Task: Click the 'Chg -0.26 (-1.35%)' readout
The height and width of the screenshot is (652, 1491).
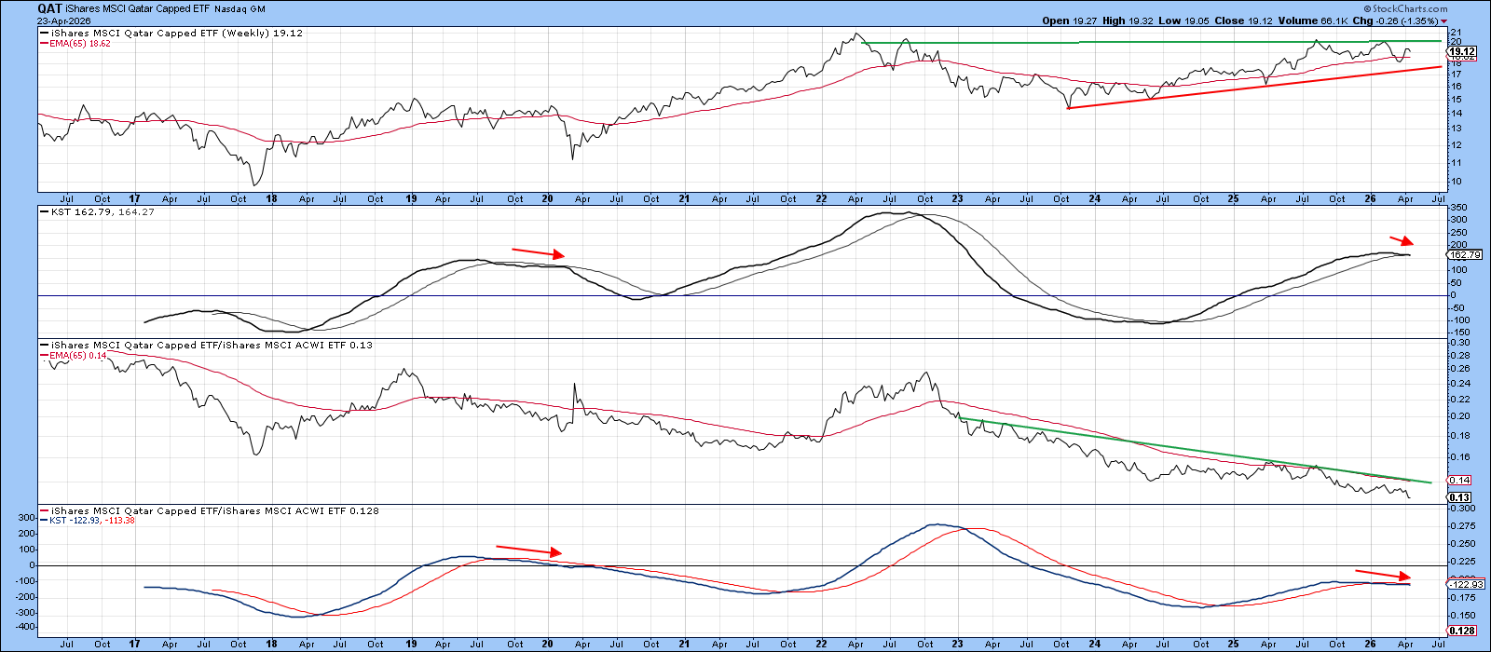Action: coord(1397,20)
